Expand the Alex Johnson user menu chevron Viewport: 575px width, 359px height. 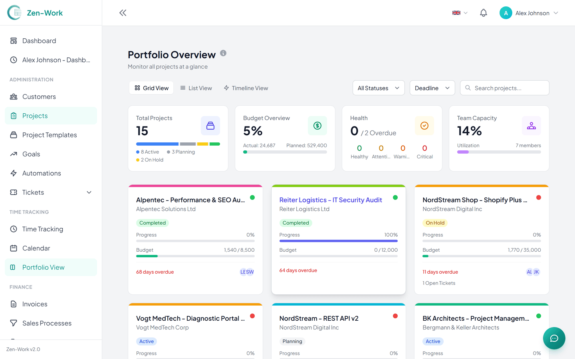pyautogui.click(x=556, y=13)
